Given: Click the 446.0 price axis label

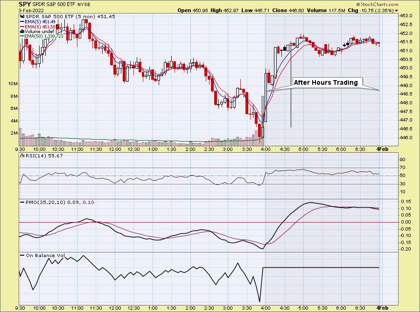Looking at the screenshot, I should (x=406, y=138).
